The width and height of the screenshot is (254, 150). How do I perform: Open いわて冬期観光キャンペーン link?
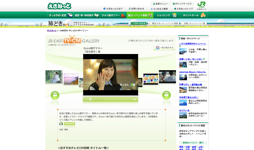192,44
